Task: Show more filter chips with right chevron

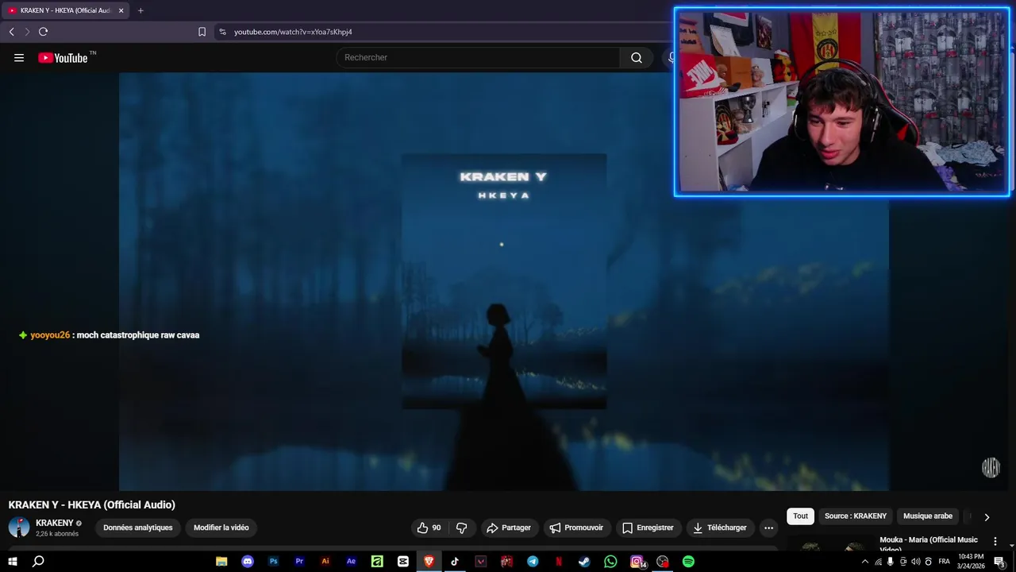Action: [987, 517]
